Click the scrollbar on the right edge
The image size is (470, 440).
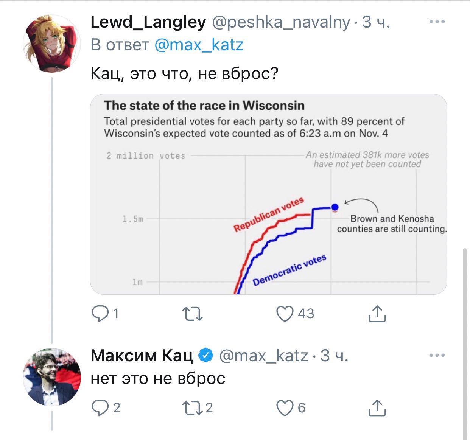pos(465,340)
